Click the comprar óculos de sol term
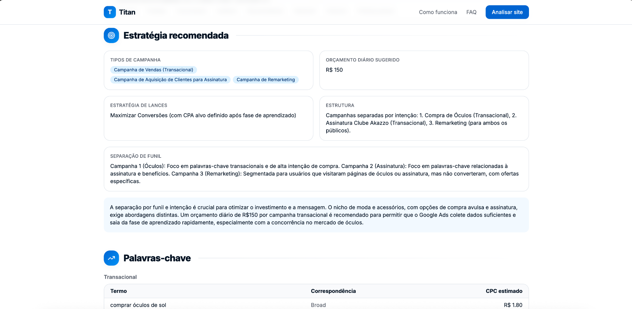This screenshot has height=309, width=632. click(x=138, y=305)
